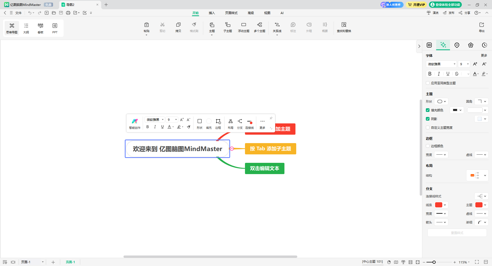Click Border (边框) in the floating toolbar
Screen dimensions: 492x266
click(x=218, y=123)
